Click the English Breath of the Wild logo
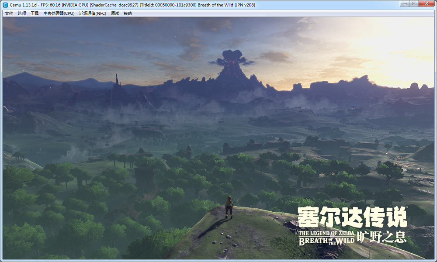This screenshot has width=437, height=262. pos(326,237)
